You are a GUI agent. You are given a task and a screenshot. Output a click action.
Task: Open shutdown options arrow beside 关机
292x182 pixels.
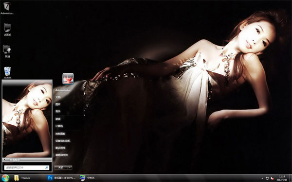[x=70, y=167]
